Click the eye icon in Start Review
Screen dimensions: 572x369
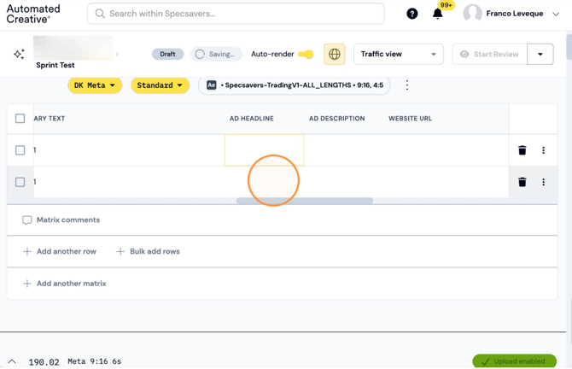pyautogui.click(x=464, y=54)
